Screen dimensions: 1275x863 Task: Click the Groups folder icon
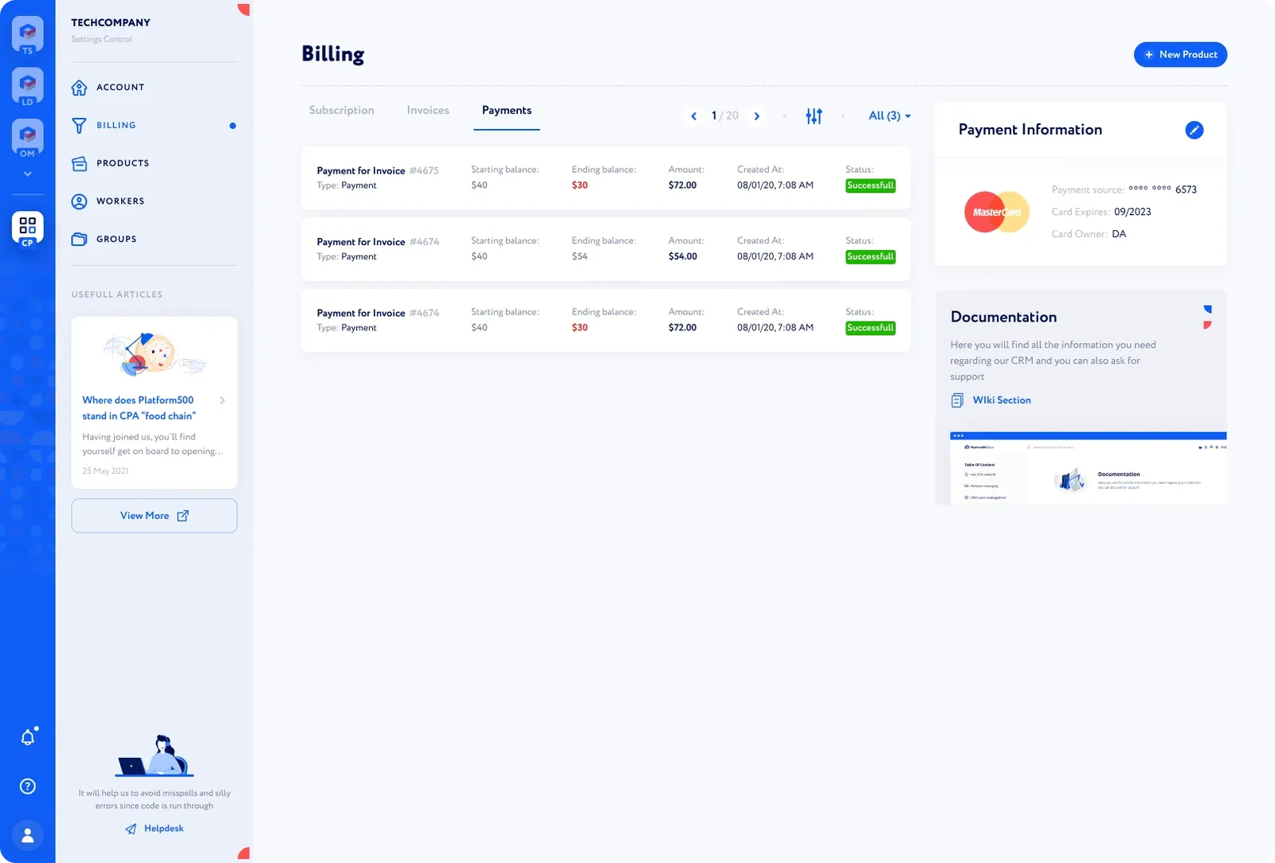pos(79,240)
